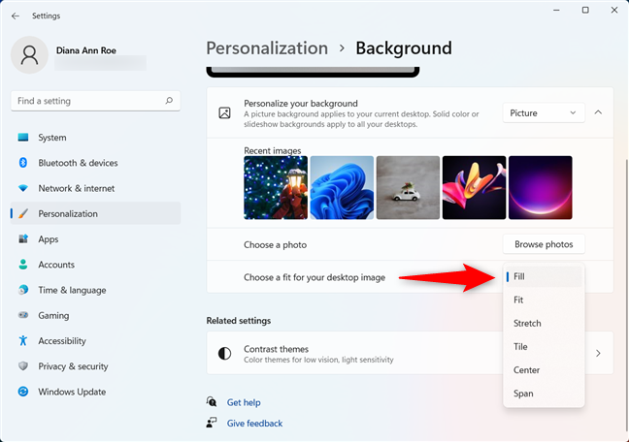Open the Get help link

click(x=244, y=402)
